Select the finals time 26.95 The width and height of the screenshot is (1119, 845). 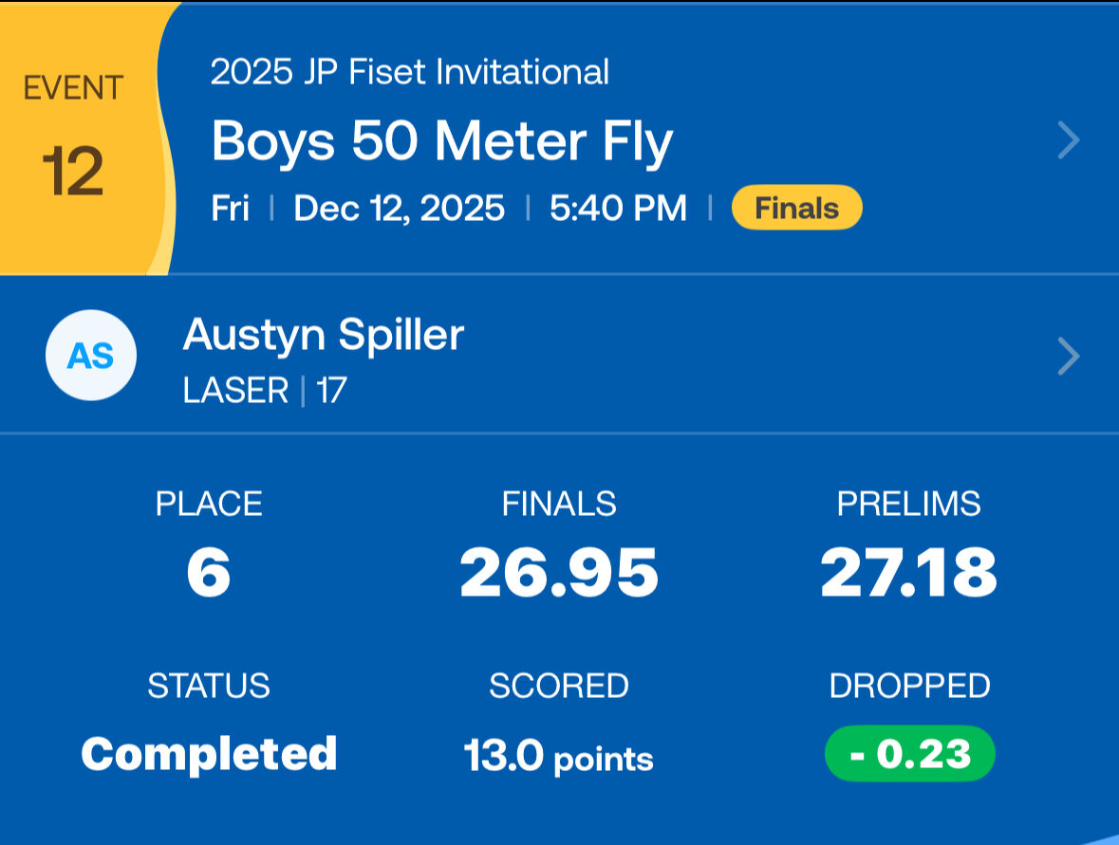tap(558, 573)
